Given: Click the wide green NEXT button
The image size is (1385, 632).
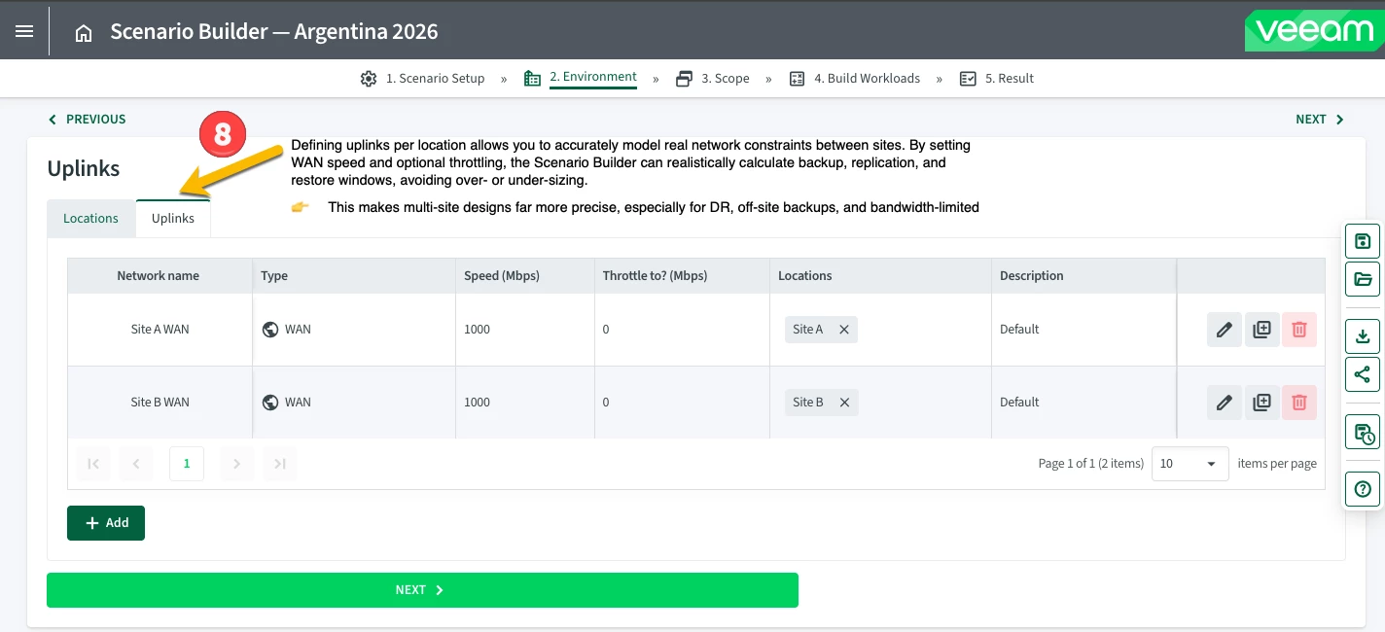Looking at the screenshot, I should pyautogui.click(x=422, y=590).
